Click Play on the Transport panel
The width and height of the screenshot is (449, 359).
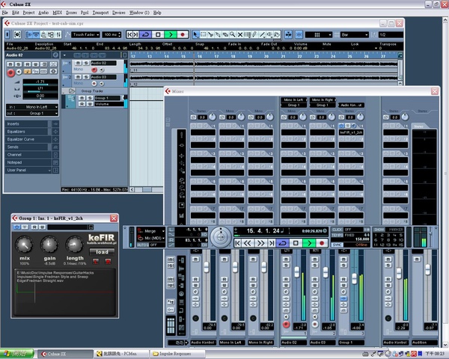click(309, 243)
